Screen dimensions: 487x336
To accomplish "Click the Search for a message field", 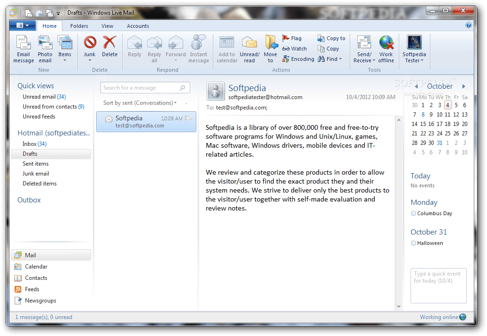I will coord(145,88).
